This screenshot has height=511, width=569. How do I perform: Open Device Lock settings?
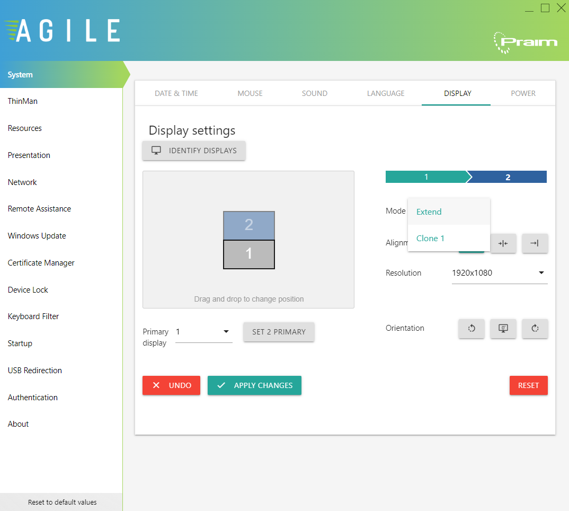(61, 290)
